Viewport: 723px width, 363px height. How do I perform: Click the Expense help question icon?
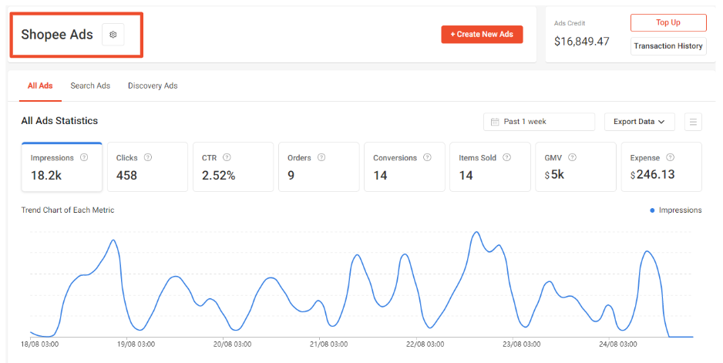[671, 157]
